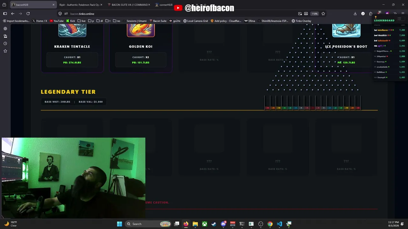The image size is (408, 229).
Task: Open Import bookmarks link
Action: click(16, 21)
